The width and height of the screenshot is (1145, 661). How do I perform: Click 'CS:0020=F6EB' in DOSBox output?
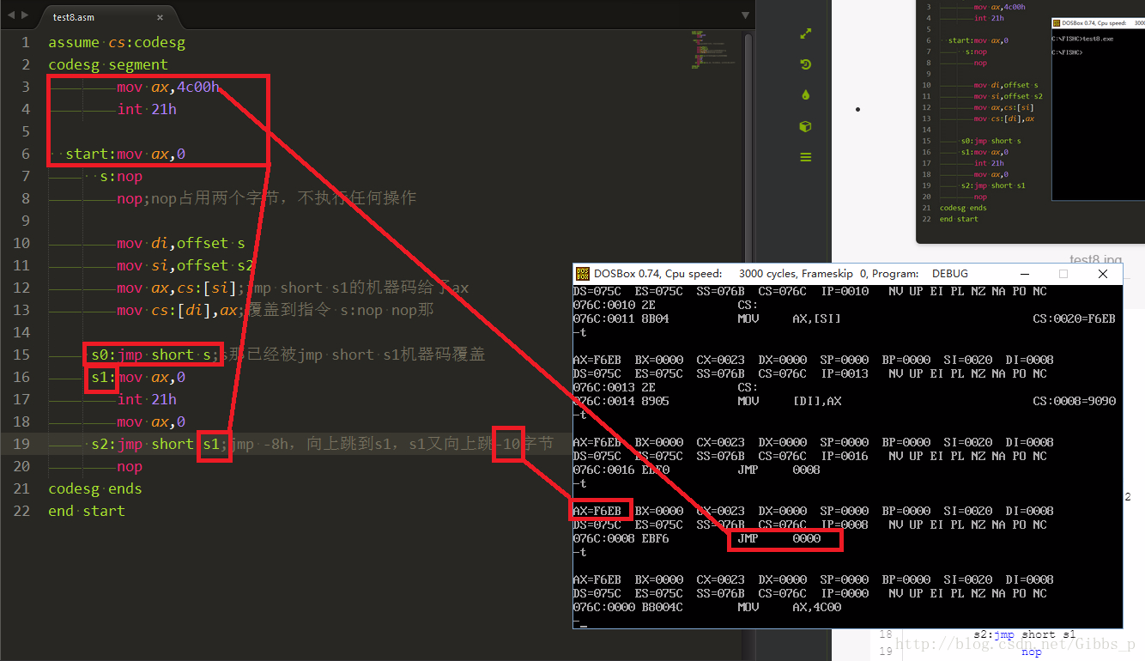point(1074,318)
